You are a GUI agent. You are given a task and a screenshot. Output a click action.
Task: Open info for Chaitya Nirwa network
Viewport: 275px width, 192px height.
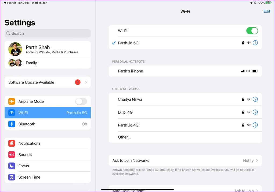[255, 99]
